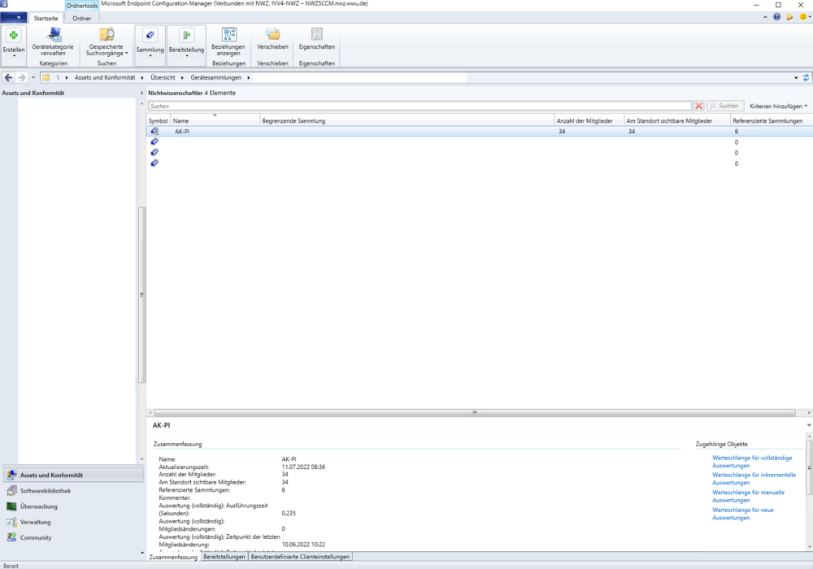This screenshot has height=569, width=813.
Task: Switch to the Bereitstellungen details tab
Action: point(224,557)
